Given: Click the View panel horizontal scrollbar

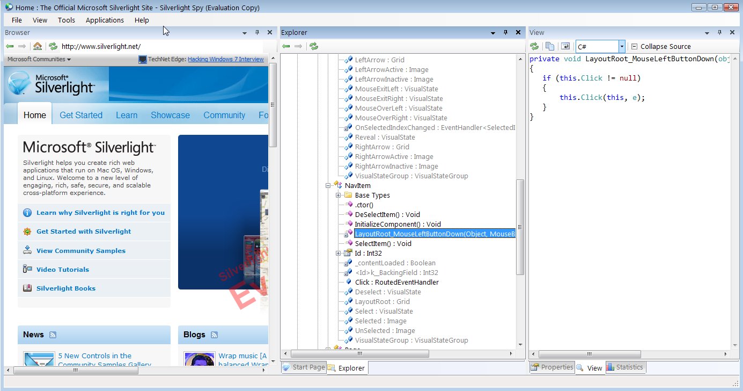Looking at the screenshot, I should click(x=590, y=354).
